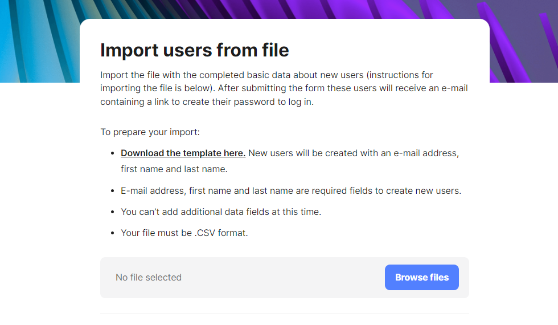Click the bullet dot before Your file must
Viewport: 558px width, 325px height.
tap(111, 233)
